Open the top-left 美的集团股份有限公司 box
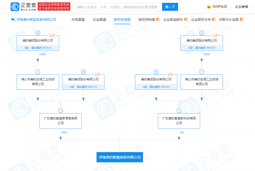Screen dimensions: 255x171 38,43
